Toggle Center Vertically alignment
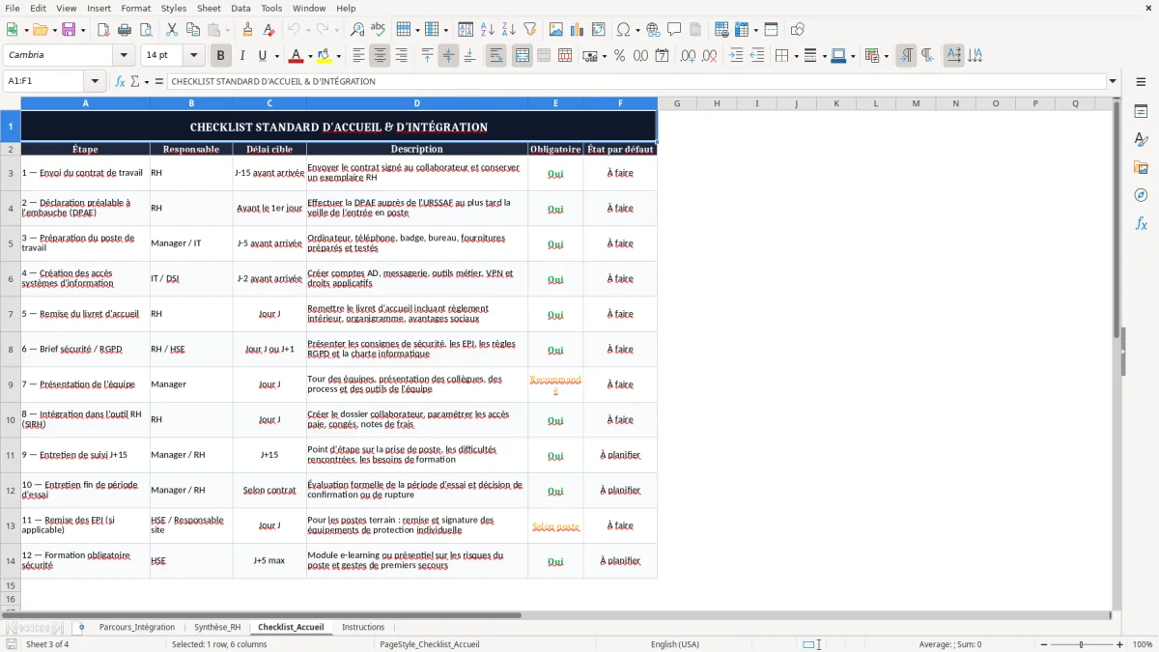The height and width of the screenshot is (652, 1159). [x=448, y=56]
